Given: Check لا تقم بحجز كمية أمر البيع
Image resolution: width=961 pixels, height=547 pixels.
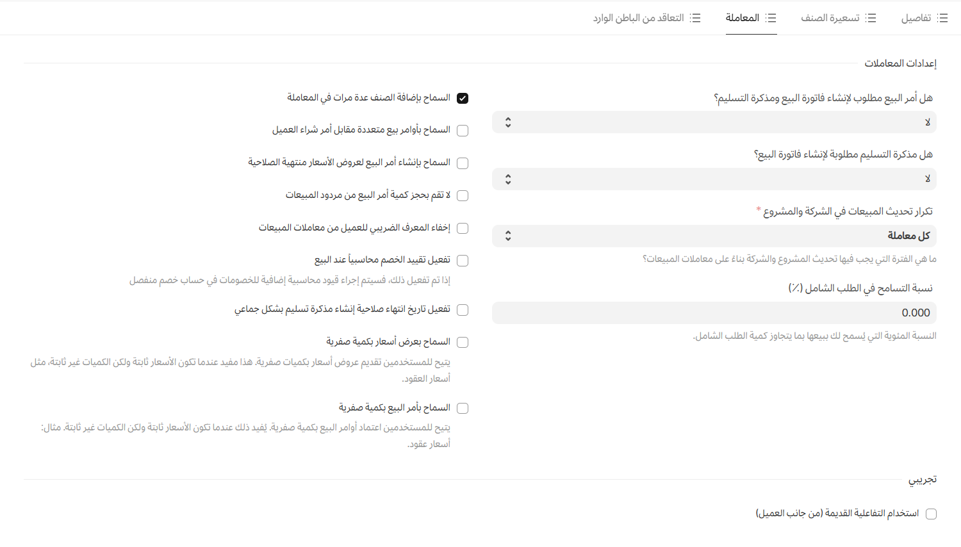Looking at the screenshot, I should tap(463, 195).
